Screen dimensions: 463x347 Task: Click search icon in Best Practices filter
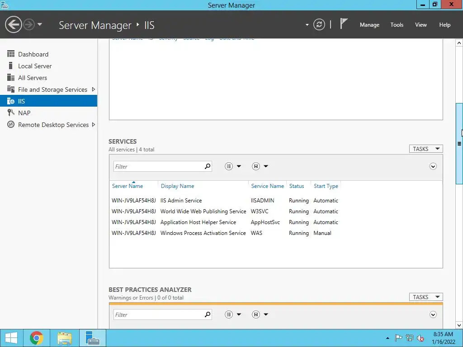coord(208,314)
